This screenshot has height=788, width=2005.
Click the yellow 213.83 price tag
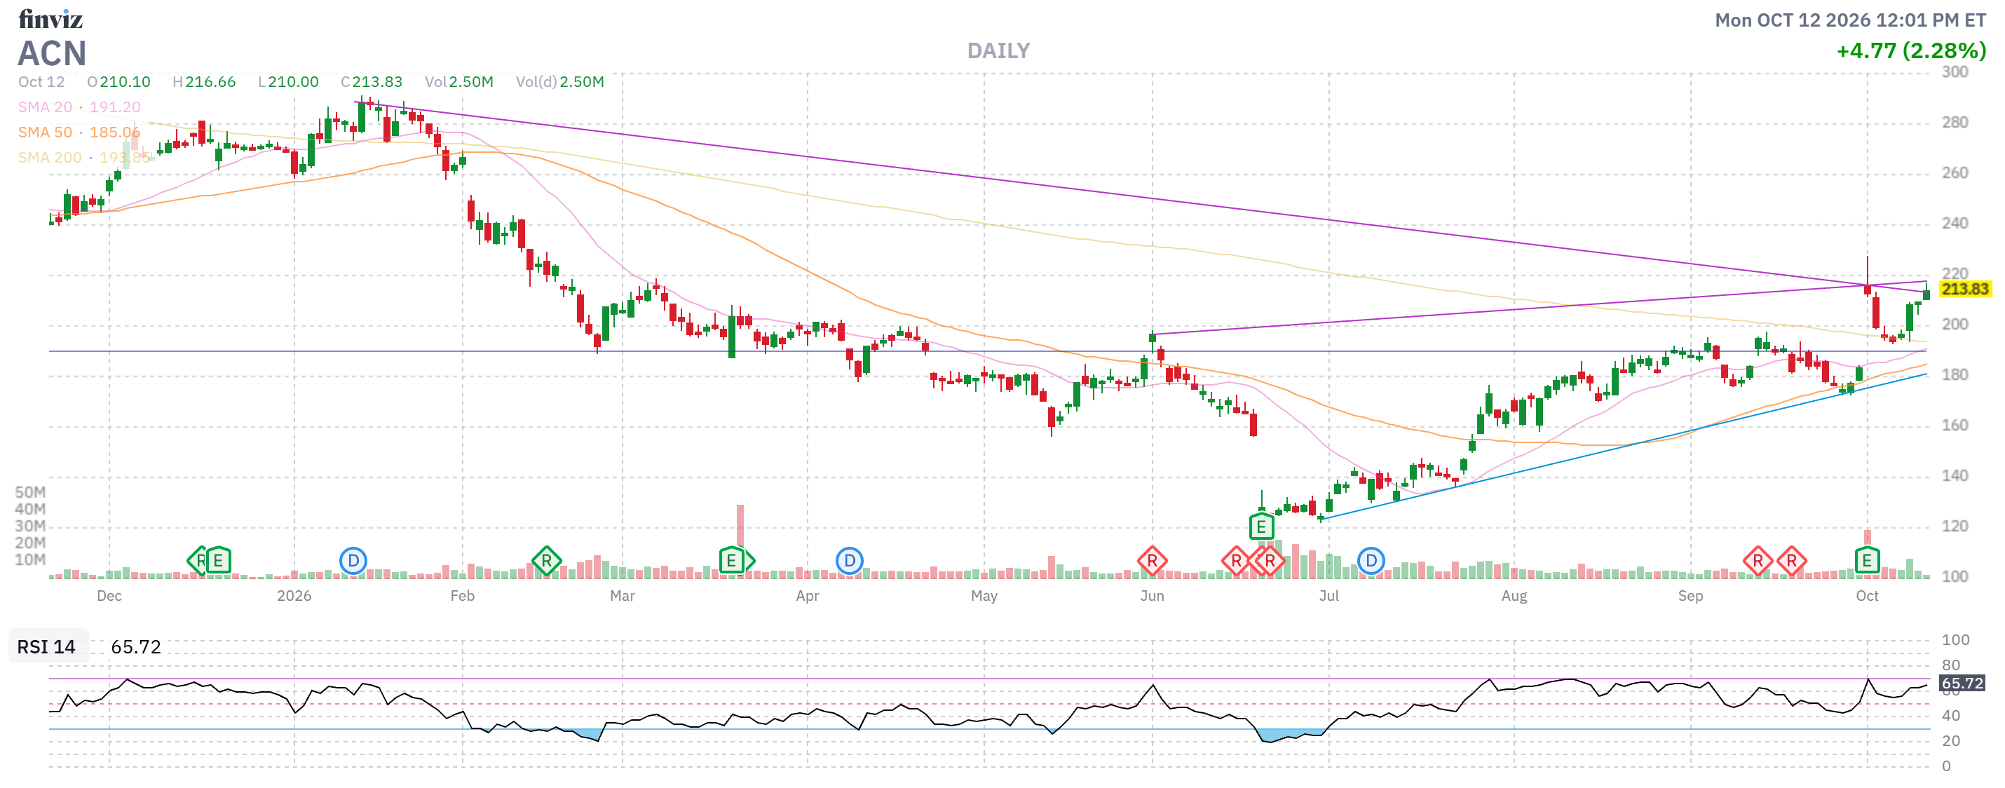click(x=1964, y=289)
